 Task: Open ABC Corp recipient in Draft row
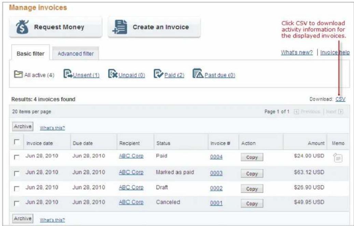pyautogui.click(x=131, y=187)
